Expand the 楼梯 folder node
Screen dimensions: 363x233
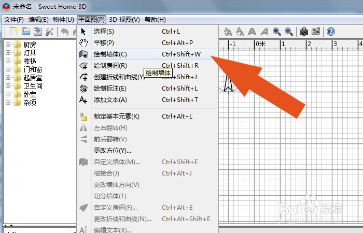pyautogui.click(x=8, y=61)
